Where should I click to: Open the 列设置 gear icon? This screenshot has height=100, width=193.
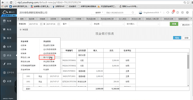coord(21,30)
